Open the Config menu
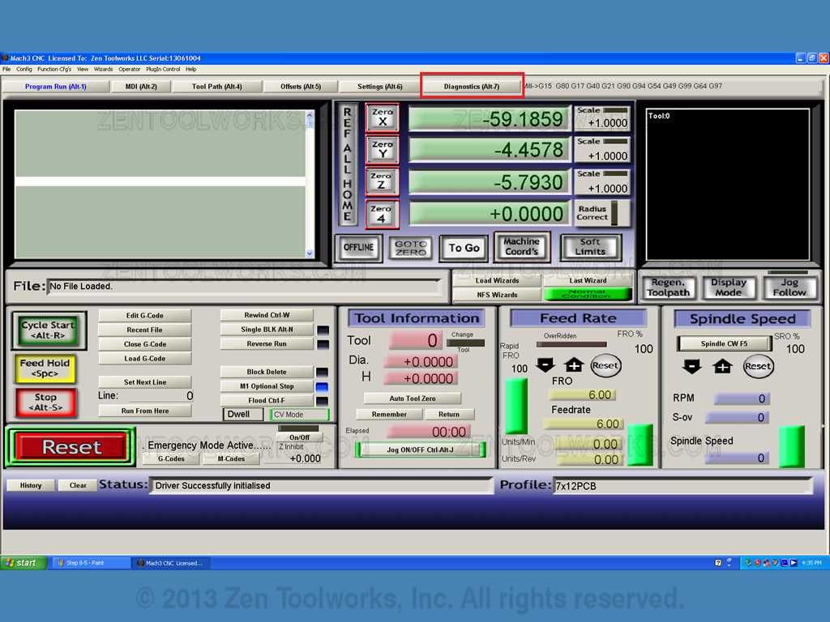 click(x=24, y=70)
